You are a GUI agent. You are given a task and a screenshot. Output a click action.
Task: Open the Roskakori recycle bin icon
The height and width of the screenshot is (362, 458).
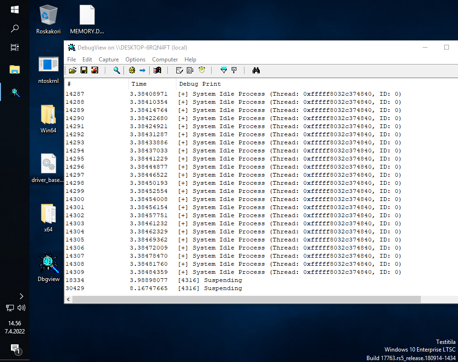coord(48,19)
